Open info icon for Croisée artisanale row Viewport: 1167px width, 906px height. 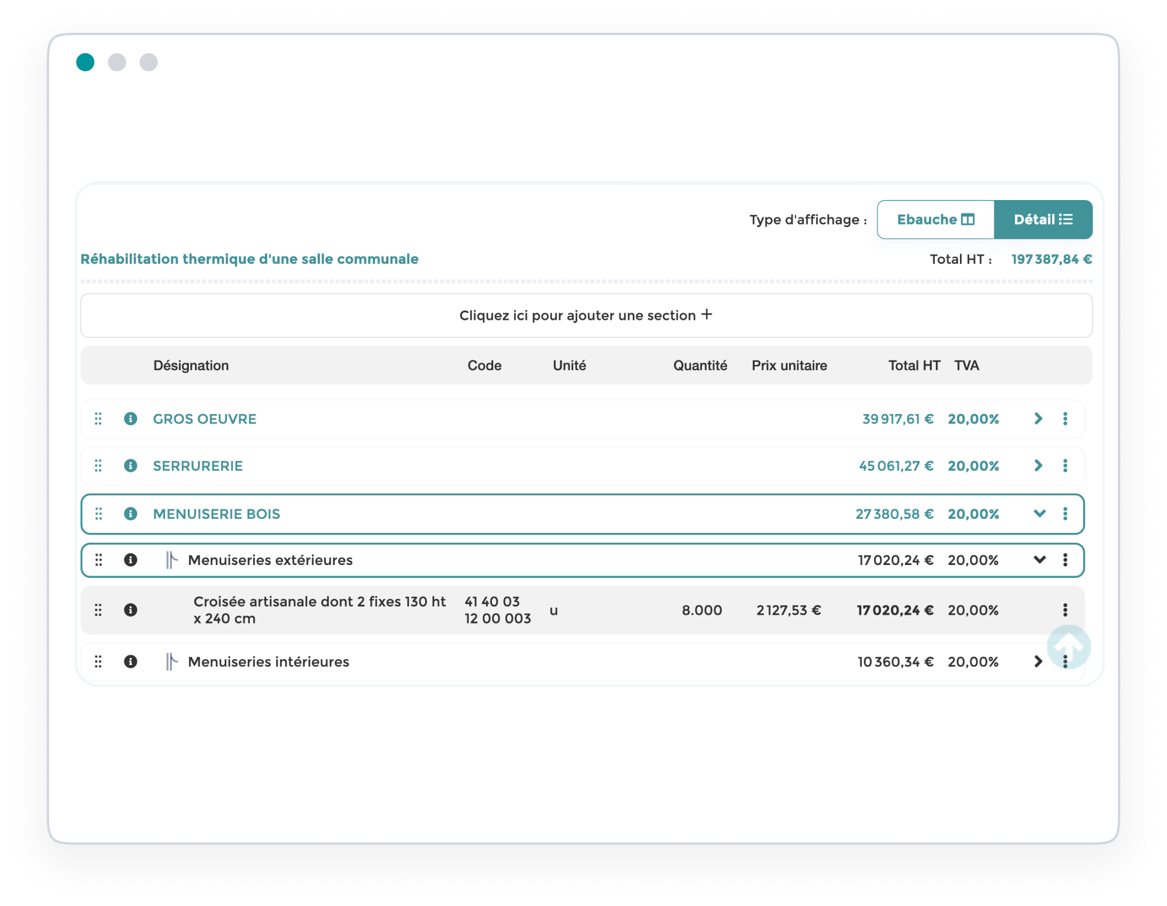(x=130, y=610)
